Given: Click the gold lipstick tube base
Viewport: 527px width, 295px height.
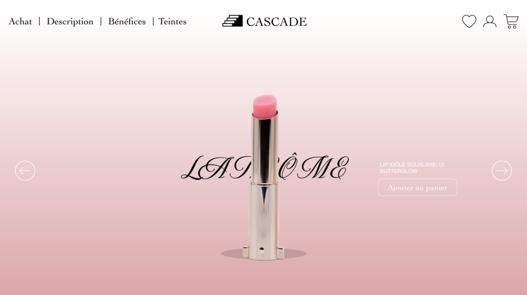Looking at the screenshot, I should [263, 221].
